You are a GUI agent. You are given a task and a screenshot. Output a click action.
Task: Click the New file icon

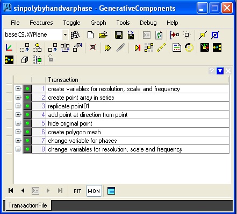[x=90, y=34]
